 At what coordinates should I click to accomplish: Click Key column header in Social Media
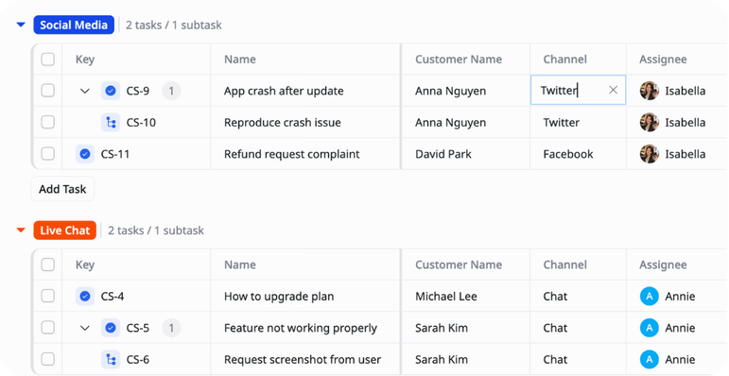tap(85, 59)
